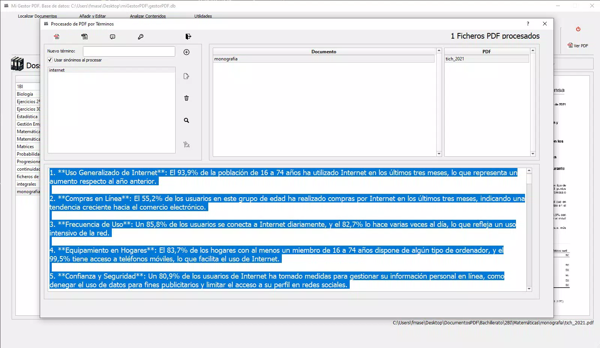The image size is (600, 348).
Task: Click the help question mark in dialog title bar
Action: click(528, 24)
